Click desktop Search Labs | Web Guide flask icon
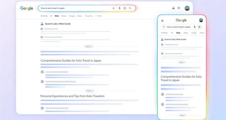 click(42, 24)
